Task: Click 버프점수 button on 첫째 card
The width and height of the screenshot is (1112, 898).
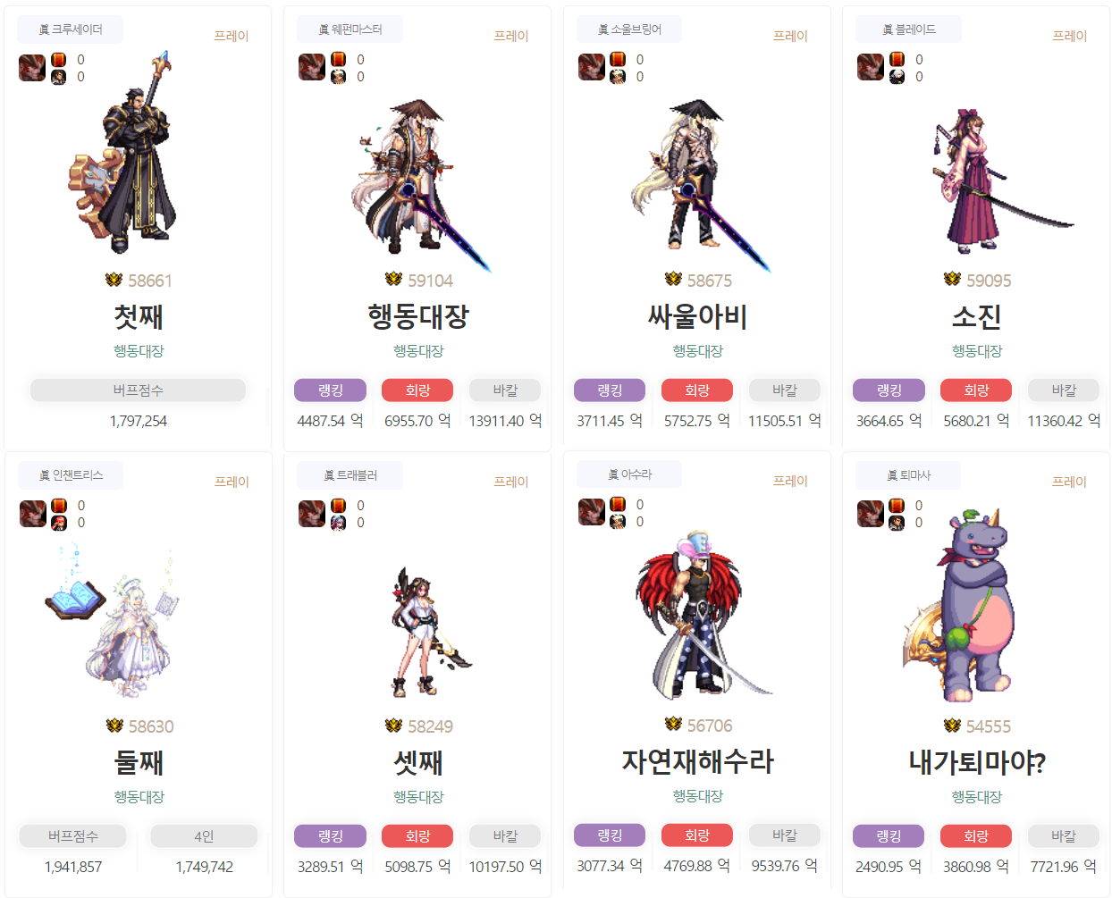Action: click(139, 390)
